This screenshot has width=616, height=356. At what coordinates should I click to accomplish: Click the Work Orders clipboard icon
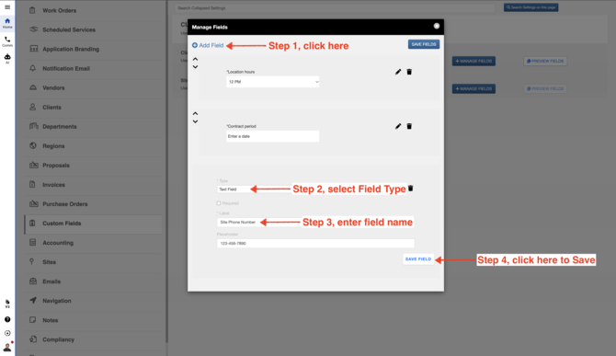tap(32, 10)
